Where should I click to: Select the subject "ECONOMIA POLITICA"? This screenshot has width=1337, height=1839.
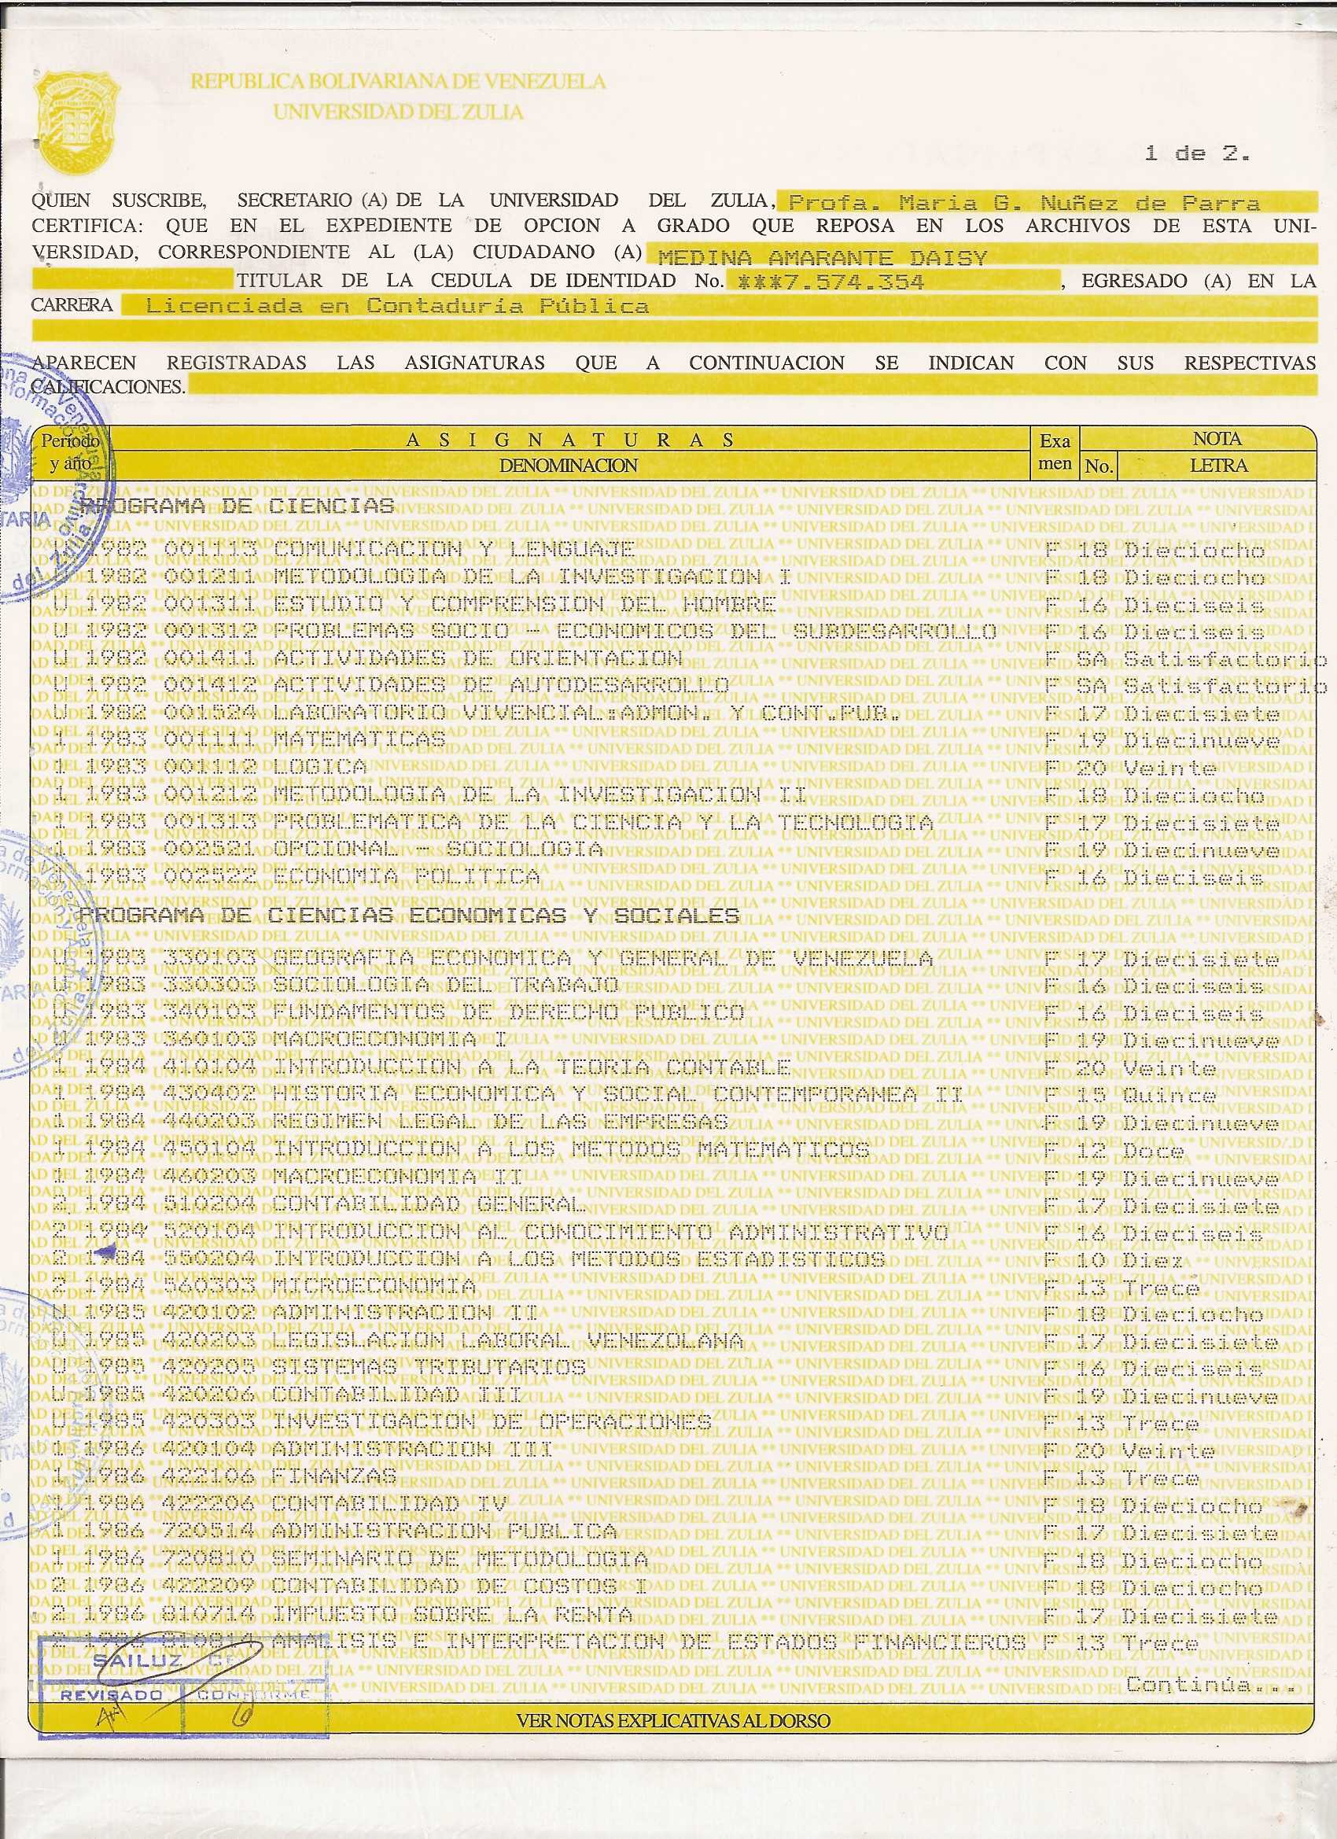407,877
